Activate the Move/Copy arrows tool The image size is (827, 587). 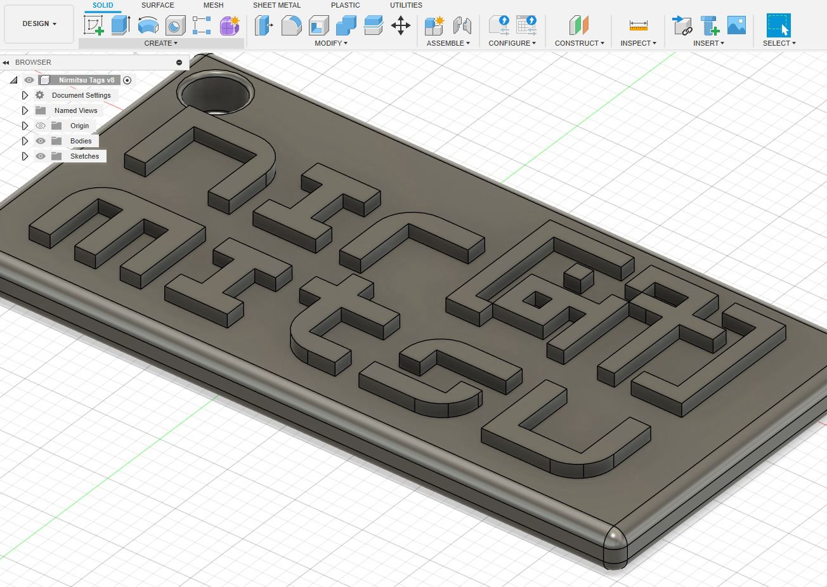[400, 25]
